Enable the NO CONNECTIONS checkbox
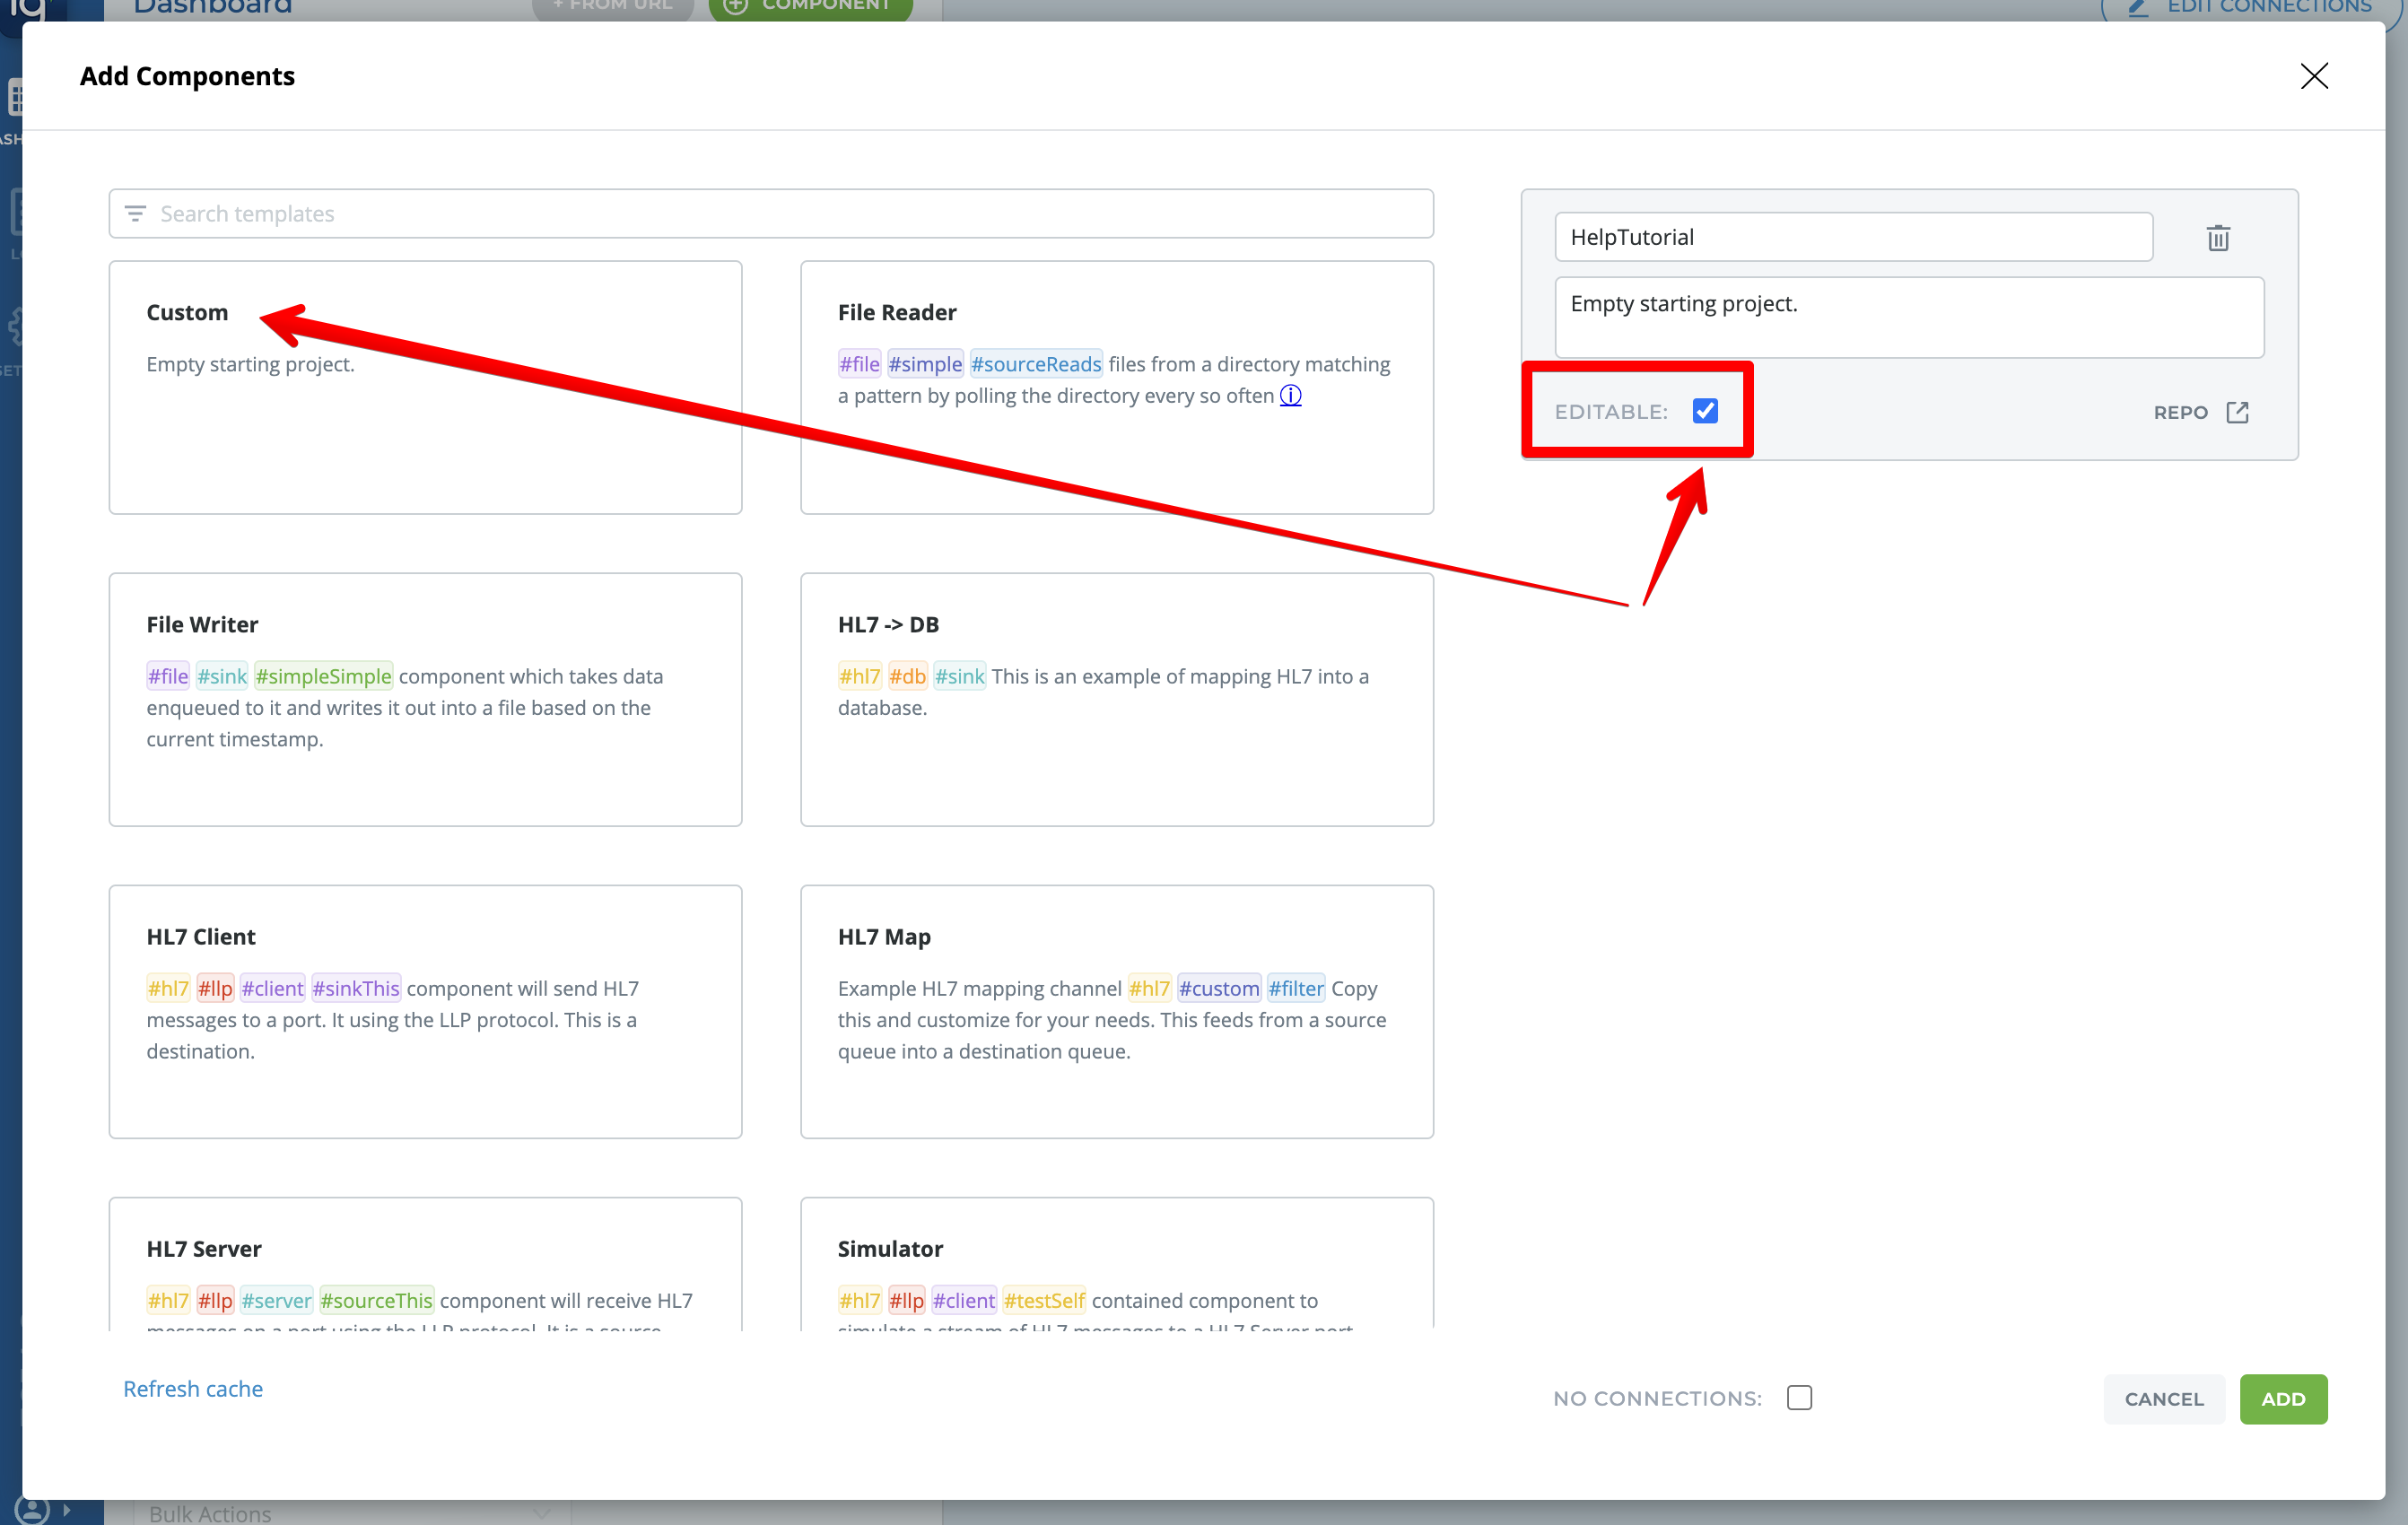Viewport: 2408px width, 1525px height. [x=1798, y=1397]
